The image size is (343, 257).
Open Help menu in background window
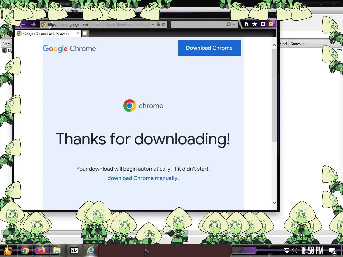click(74, 10)
